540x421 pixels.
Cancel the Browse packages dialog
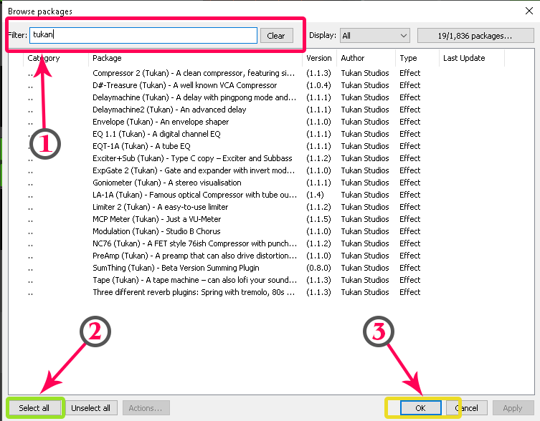pos(467,408)
